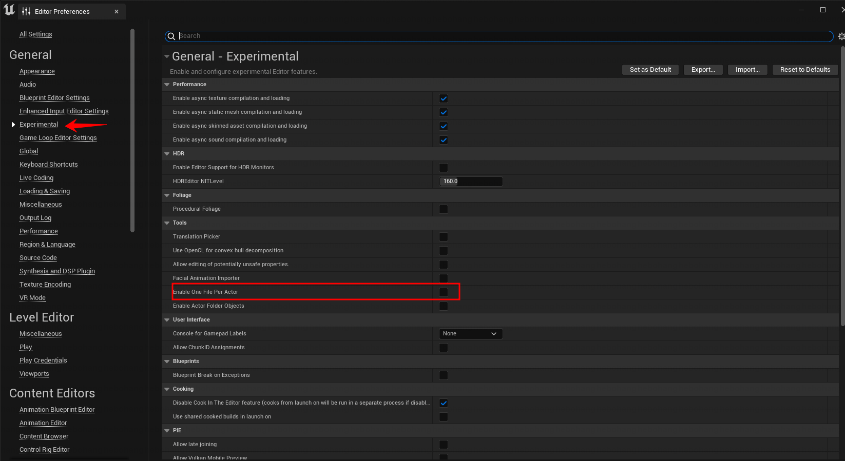Open Global settings

click(x=29, y=151)
